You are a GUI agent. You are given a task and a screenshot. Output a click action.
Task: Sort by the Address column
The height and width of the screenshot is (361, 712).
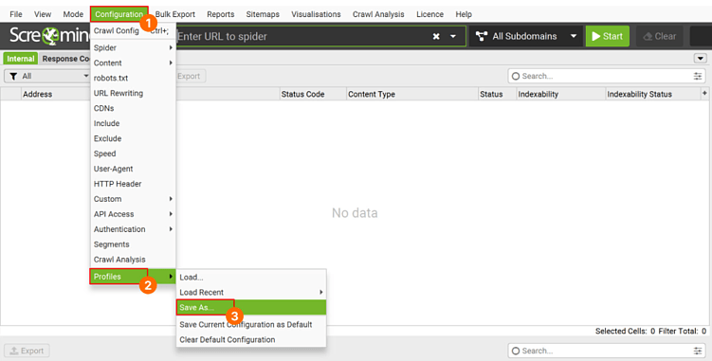38,94
